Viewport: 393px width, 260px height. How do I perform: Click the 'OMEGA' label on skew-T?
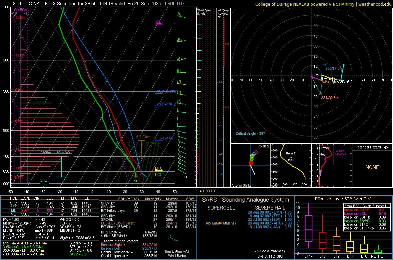point(21,10)
